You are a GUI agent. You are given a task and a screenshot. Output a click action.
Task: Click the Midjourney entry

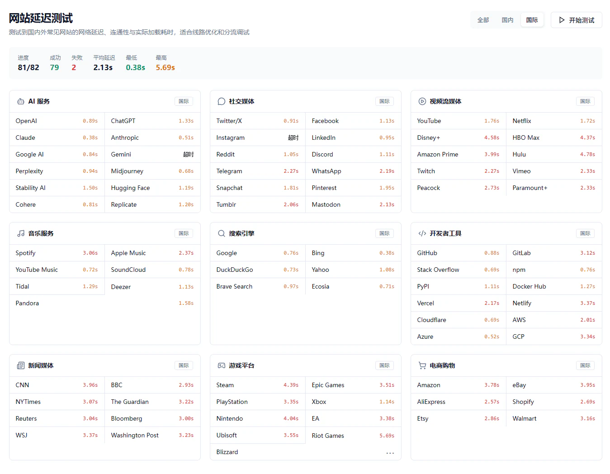152,171
